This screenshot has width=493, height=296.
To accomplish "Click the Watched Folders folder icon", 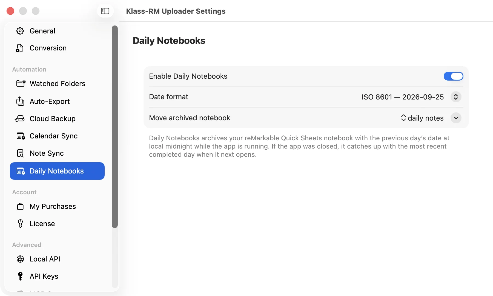I will 21,83.
